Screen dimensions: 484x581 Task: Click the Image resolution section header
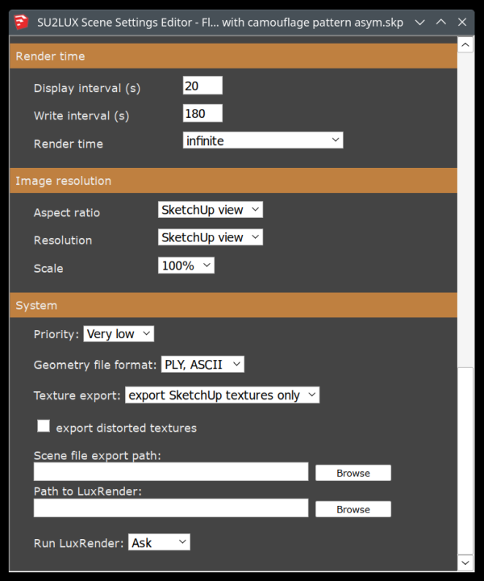[x=233, y=181]
